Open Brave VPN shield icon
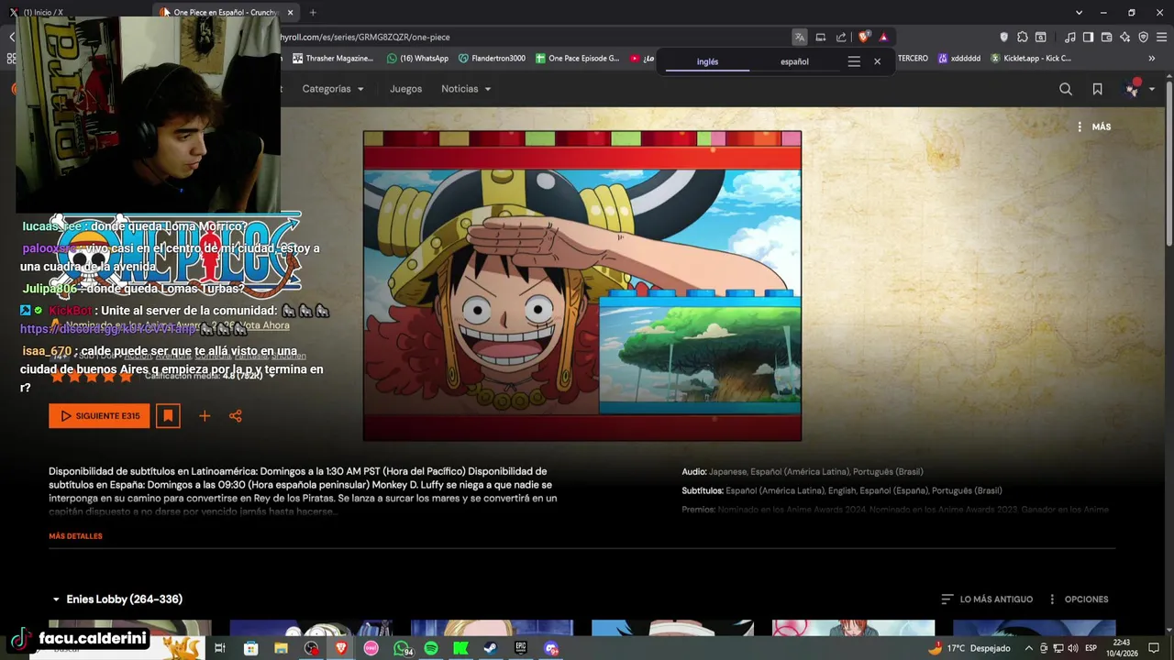This screenshot has height=660, width=1174. tap(1143, 37)
